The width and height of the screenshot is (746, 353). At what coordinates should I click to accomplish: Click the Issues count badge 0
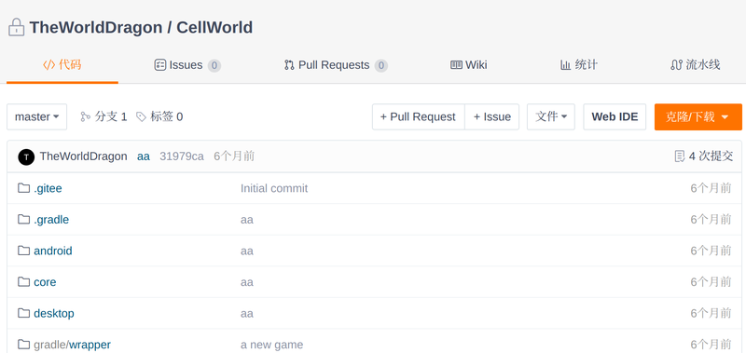[x=214, y=65]
